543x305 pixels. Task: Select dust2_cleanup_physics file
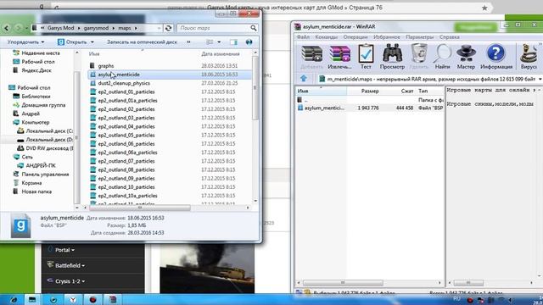(x=124, y=83)
